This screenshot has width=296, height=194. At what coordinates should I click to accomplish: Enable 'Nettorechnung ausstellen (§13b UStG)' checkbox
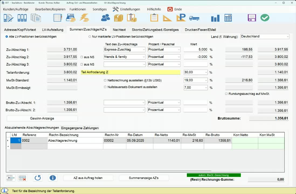click(x=105, y=80)
